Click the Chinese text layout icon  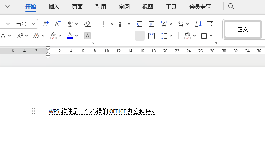point(164,24)
